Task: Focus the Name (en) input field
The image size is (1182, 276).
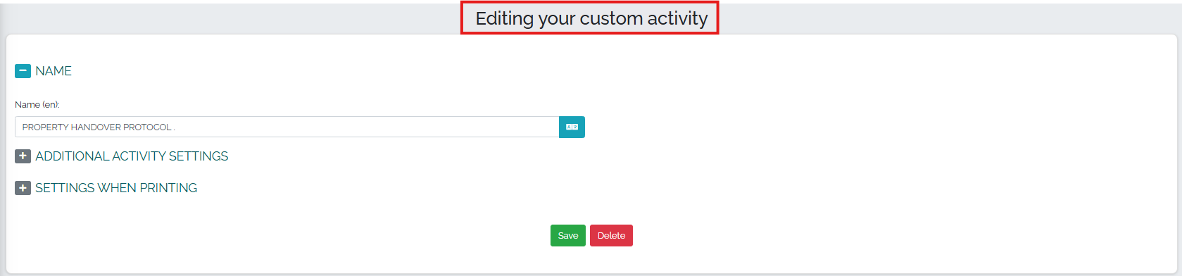Action: [287, 127]
